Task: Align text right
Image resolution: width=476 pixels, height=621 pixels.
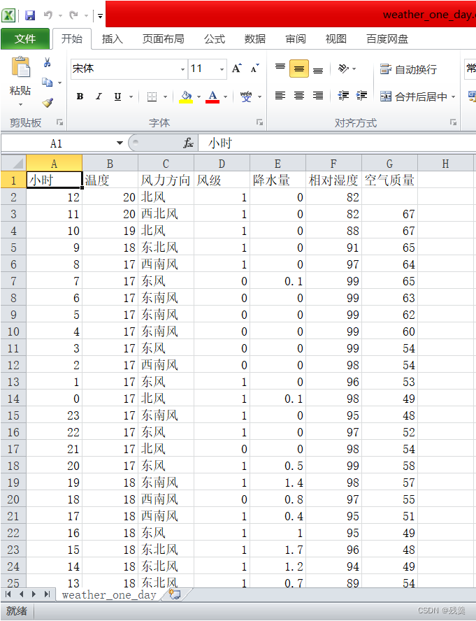Action: (x=318, y=96)
